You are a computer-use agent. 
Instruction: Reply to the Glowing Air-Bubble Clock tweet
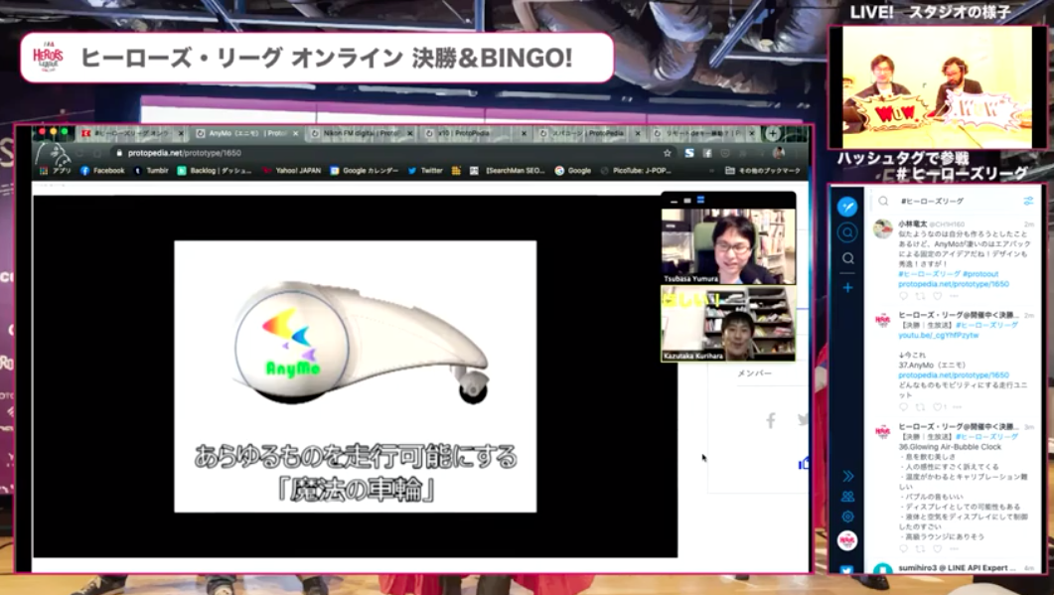click(903, 549)
